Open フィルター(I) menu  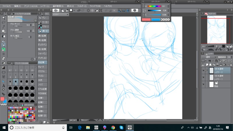point(82,6)
